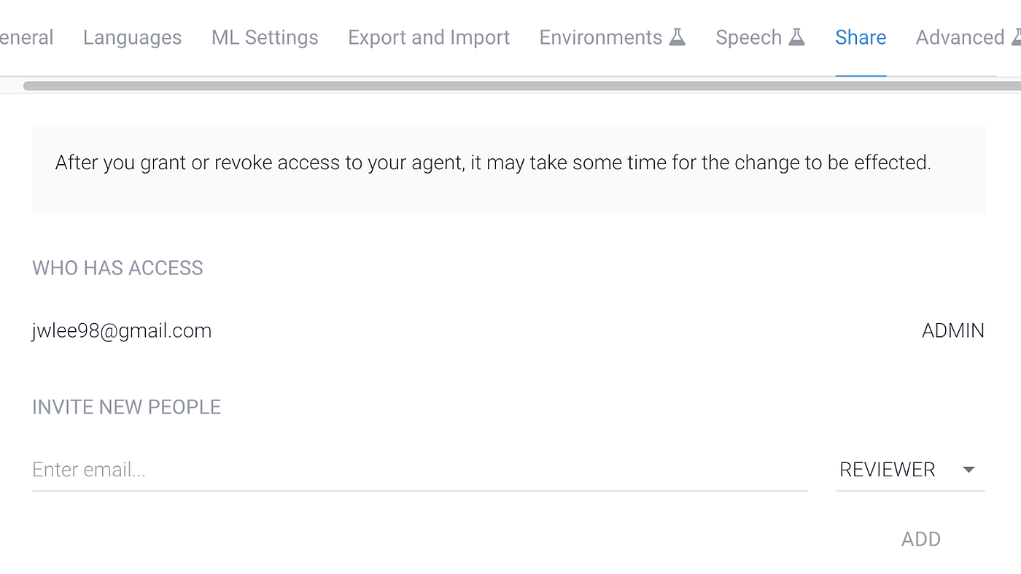Screen dimensions: 1021x574
Task: Click the horizontal tab scrollbar
Action: pos(510,86)
